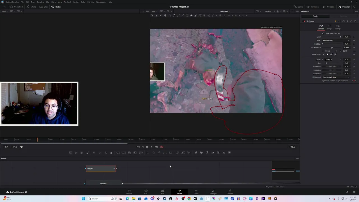Add a Polygon mask tool from toolbar
This screenshot has width=359, height=202.
coord(159,153)
